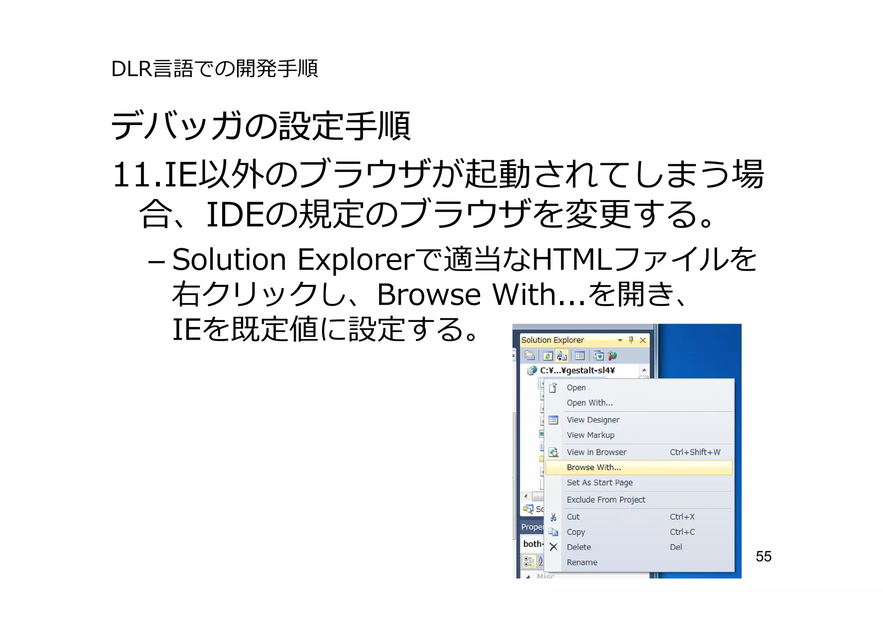Screen dimensions: 883x624
Task: Choose Cut from the context menu
Action: pyautogui.click(x=639, y=517)
